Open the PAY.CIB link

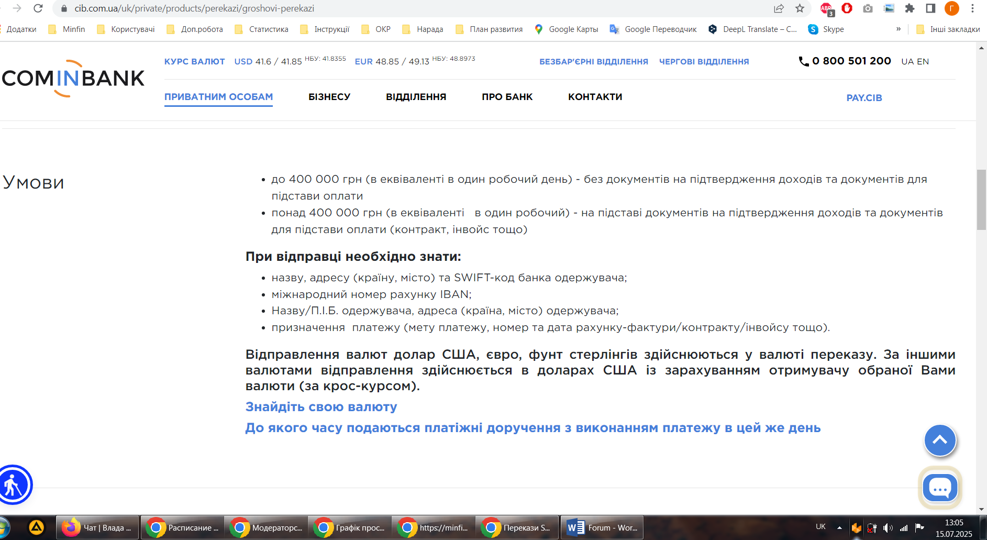point(864,98)
